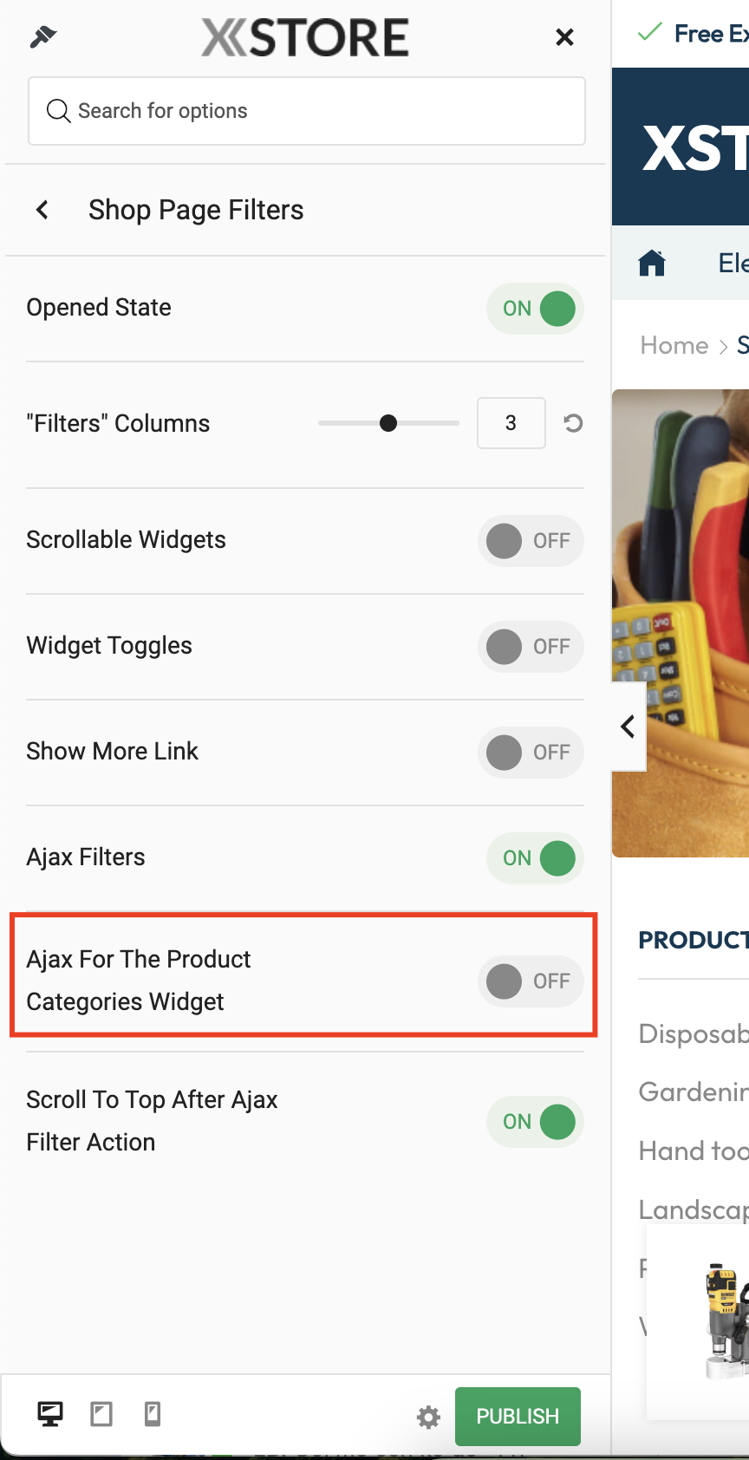This screenshot has height=1460, width=749.
Task: Focus the Search for options field
Action: 307,111
